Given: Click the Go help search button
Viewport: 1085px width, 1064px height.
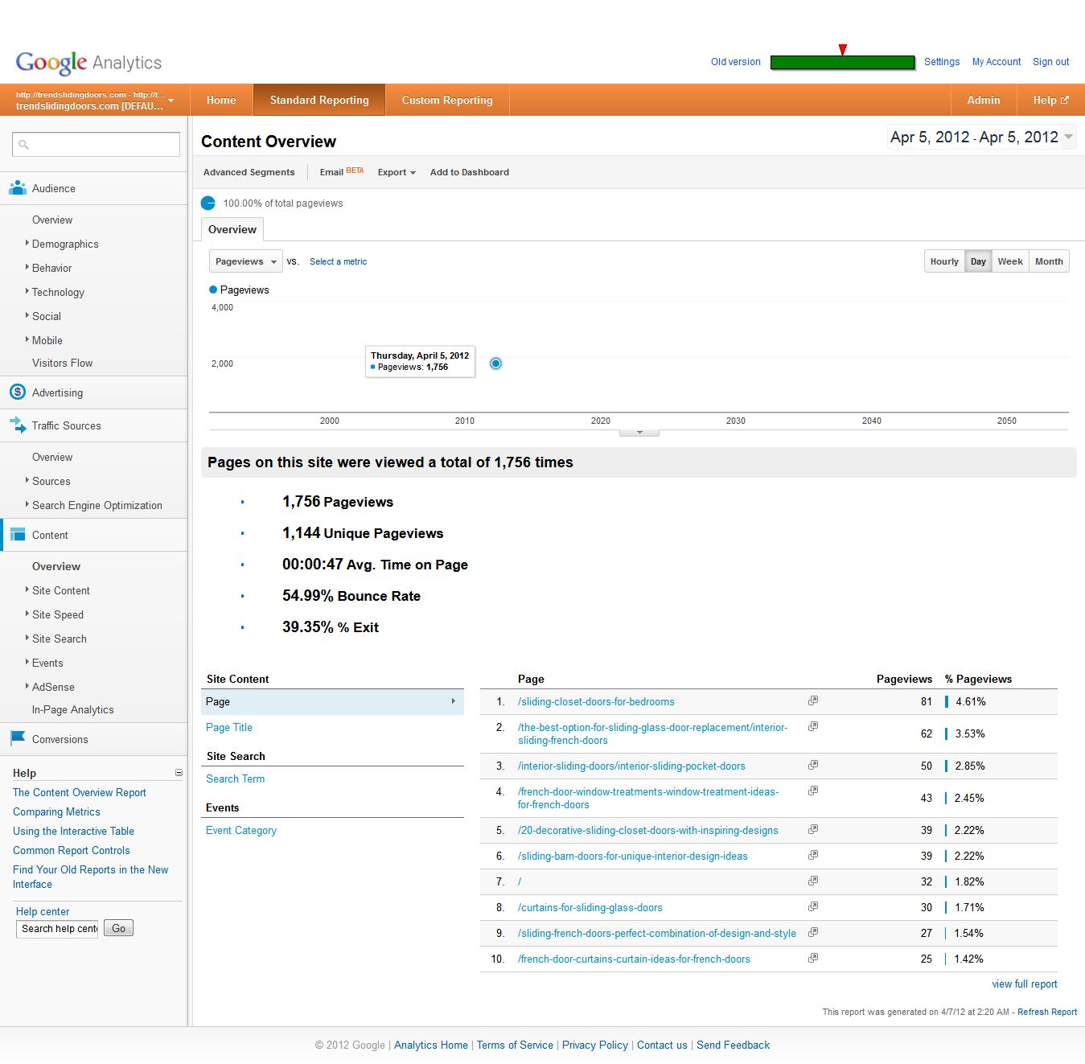Looking at the screenshot, I should 119,928.
